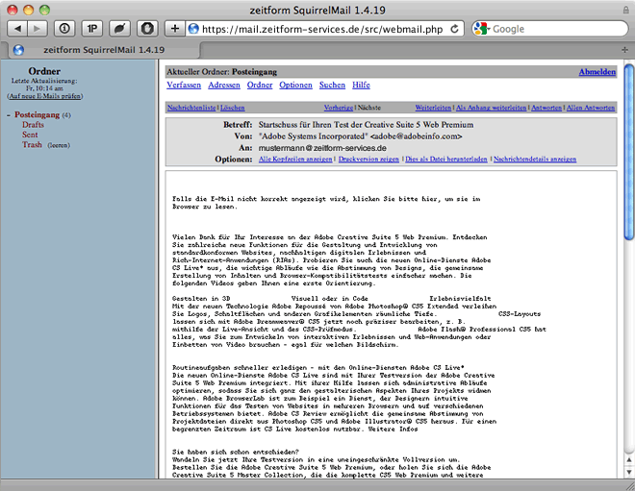This screenshot has height=491, width=635.
Task: Open Optionen settings page
Action: click(x=295, y=85)
